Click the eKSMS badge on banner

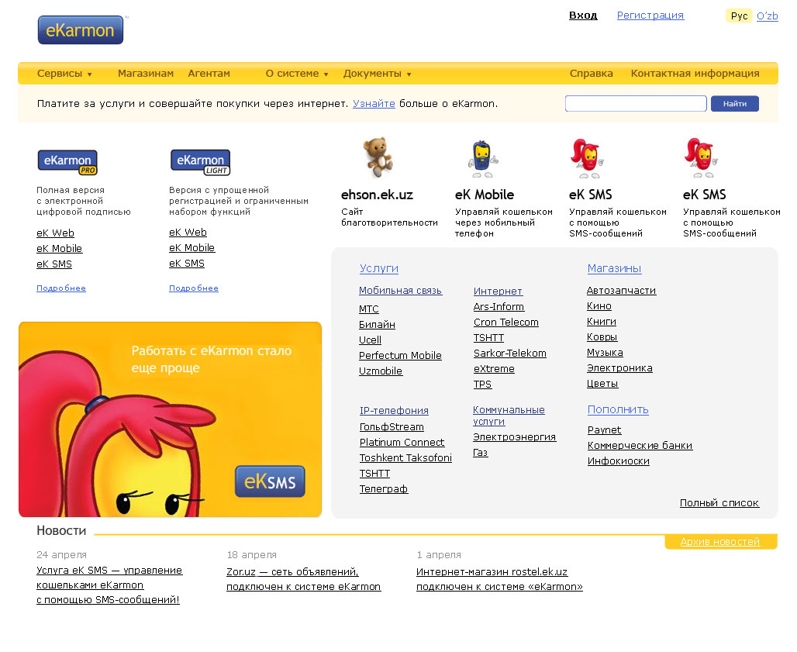(270, 481)
